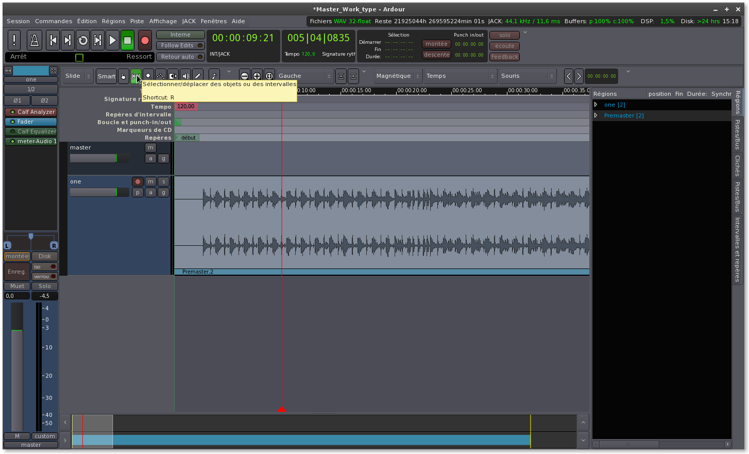The height and width of the screenshot is (454, 749).
Task: Select the pencil draw tool
Action: [x=198, y=76]
